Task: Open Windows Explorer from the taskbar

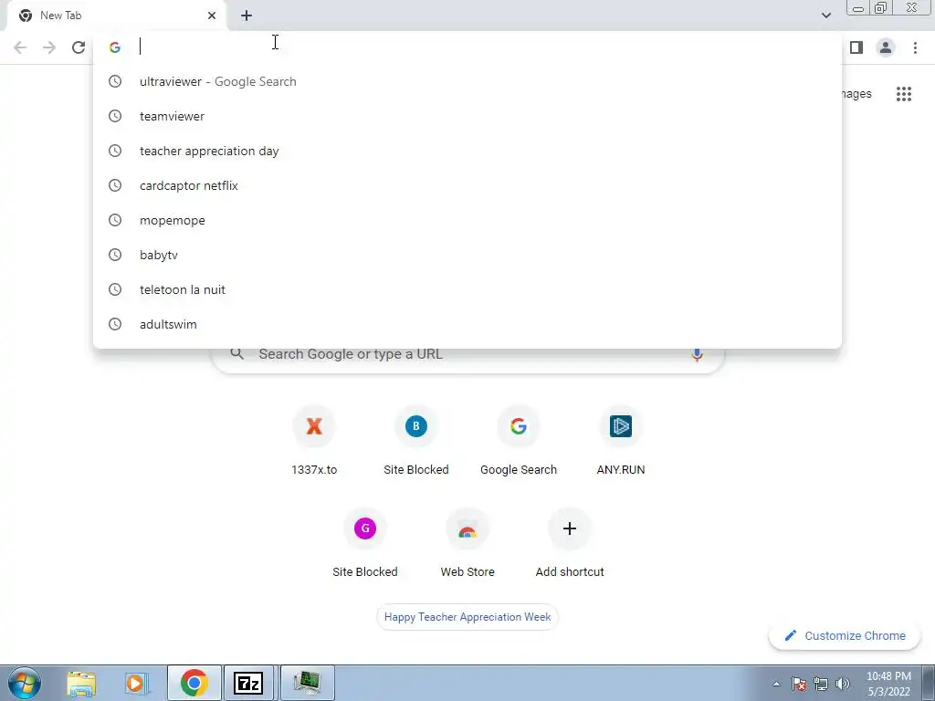Action: [81, 683]
